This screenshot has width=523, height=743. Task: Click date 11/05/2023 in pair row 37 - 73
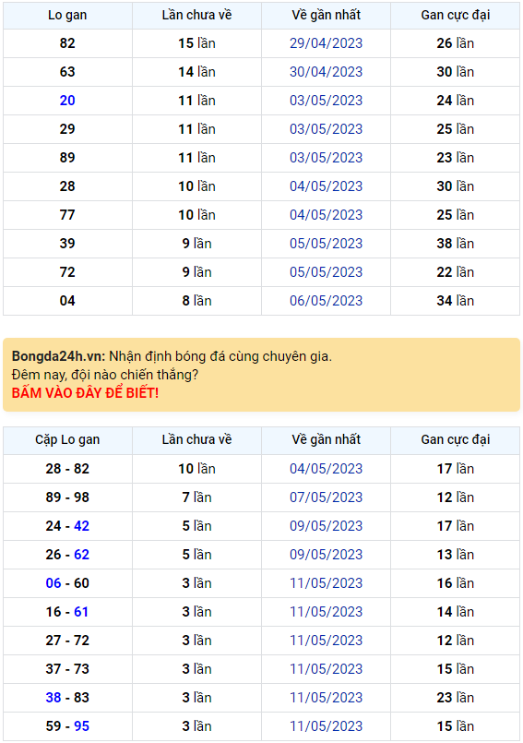pos(326,668)
